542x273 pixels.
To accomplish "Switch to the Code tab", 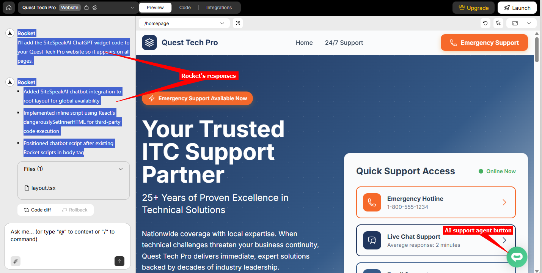I will point(185,8).
